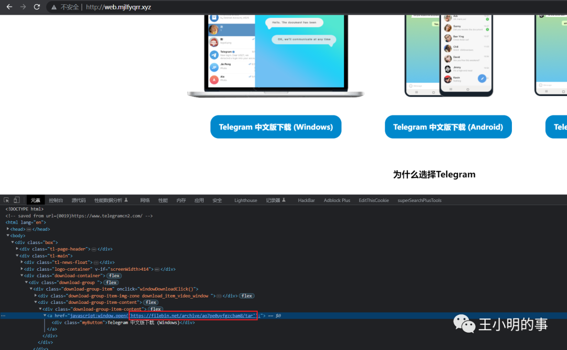Reload the page with the refresh icon
This screenshot has height=350, width=567.
pyautogui.click(x=37, y=7)
